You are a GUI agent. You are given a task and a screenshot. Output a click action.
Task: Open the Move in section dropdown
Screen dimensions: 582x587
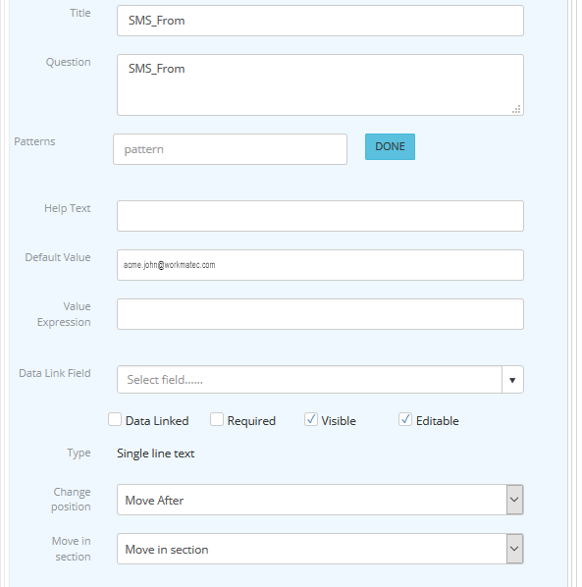[x=320, y=549]
